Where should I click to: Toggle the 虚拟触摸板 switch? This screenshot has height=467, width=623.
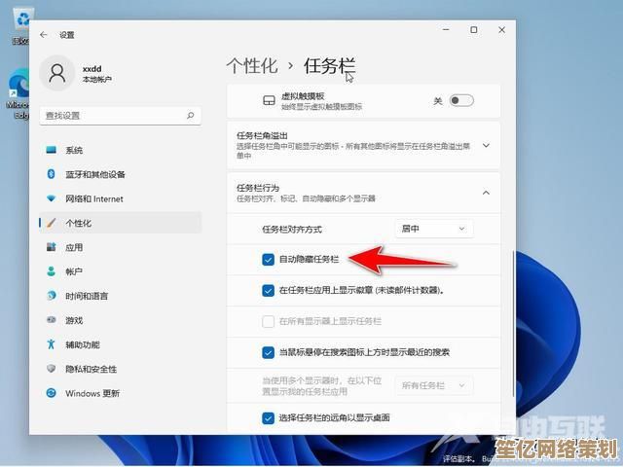[x=460, y=100]
